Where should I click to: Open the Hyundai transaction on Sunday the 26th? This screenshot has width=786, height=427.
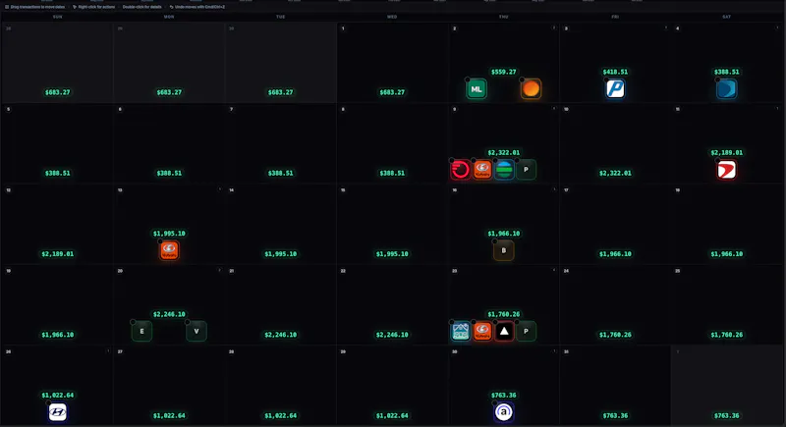58,412
